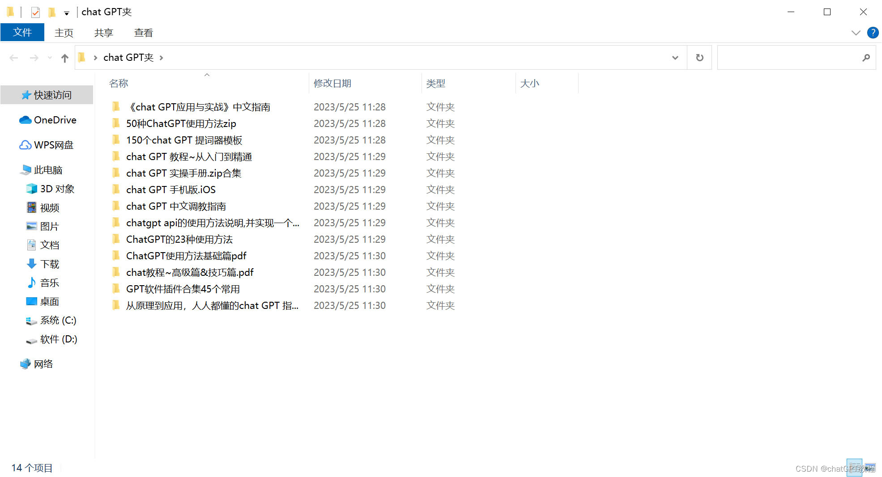Screen dimensions: 882x477
Task: Refresh the current folder view
Action: coord(699,58)
